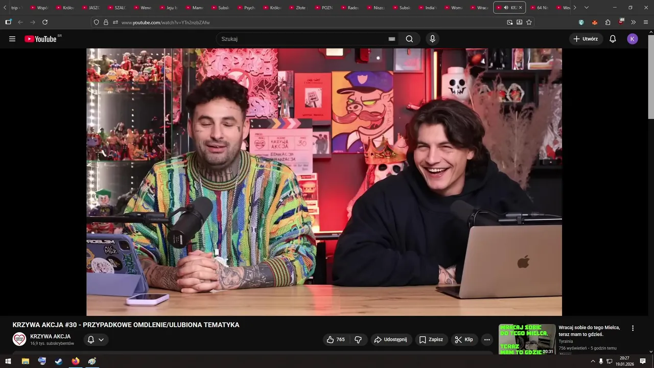The width and height of the screenshot is (654, 368).
Task: Click the video player to pause
Action: [x=324, y=182]
